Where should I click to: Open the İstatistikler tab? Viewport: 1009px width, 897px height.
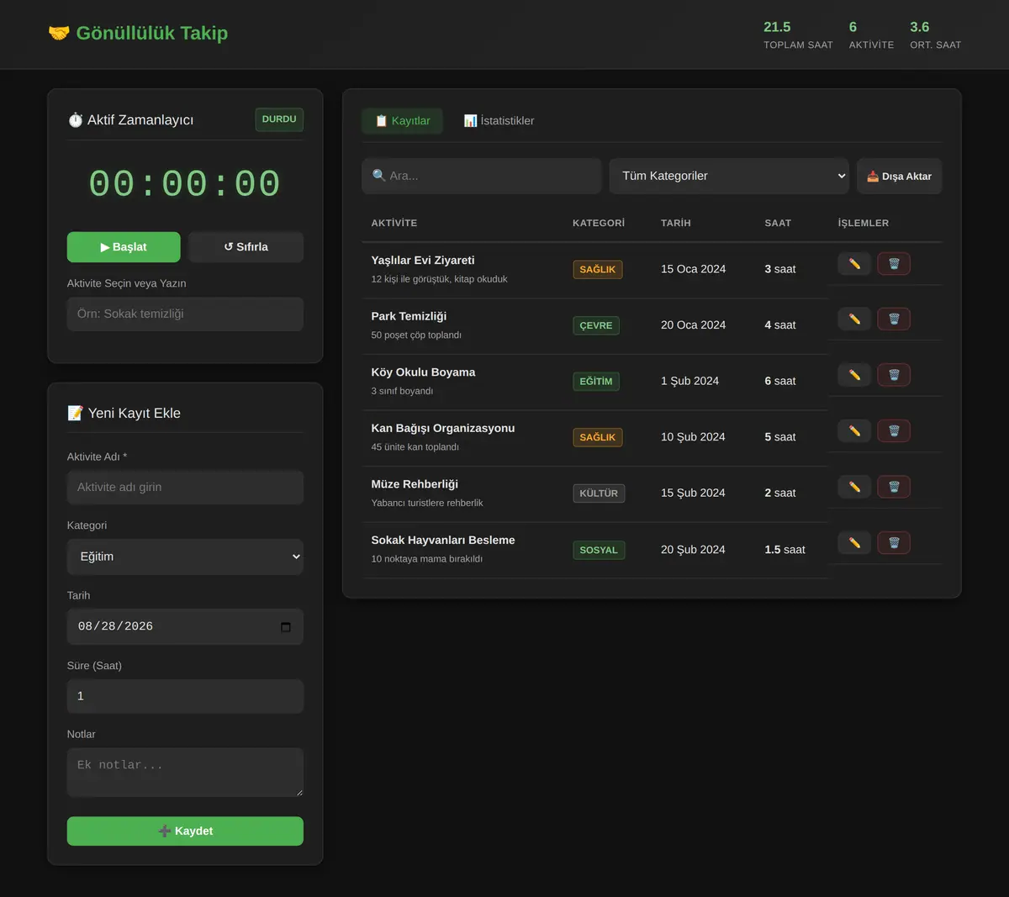click(499, 121)
